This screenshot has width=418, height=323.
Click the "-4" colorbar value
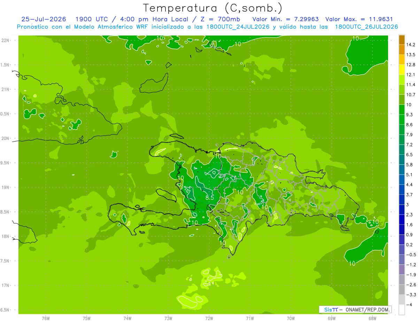click(x=409, y=305)
